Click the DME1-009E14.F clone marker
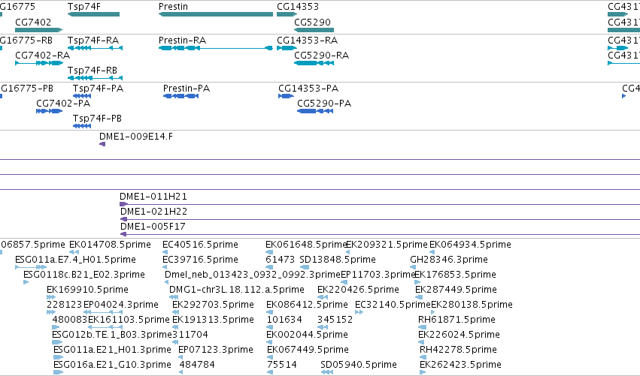 102,144
